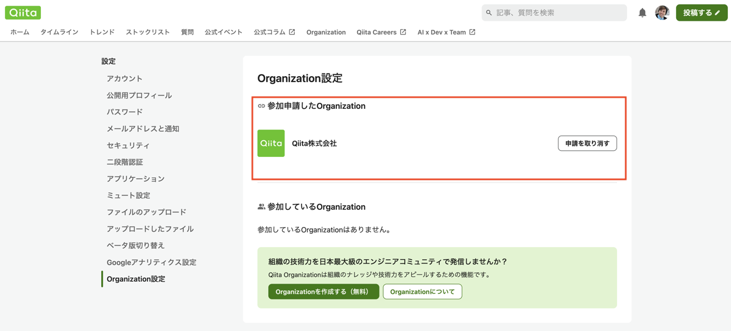Select 二段階認証 in settings sidebar
The image size is (731, 331).
click(124, 162)
